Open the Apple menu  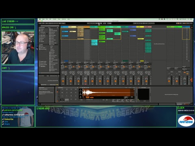point(40,19)
